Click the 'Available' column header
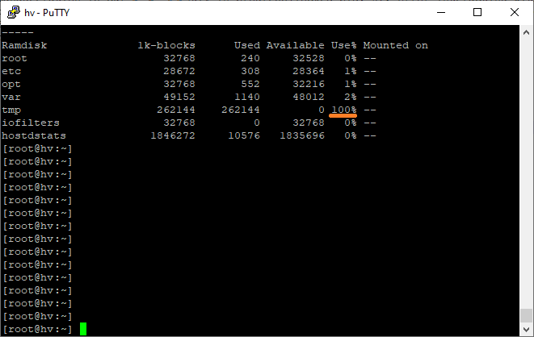The image size is (534, 337). (x=295, y=45)
